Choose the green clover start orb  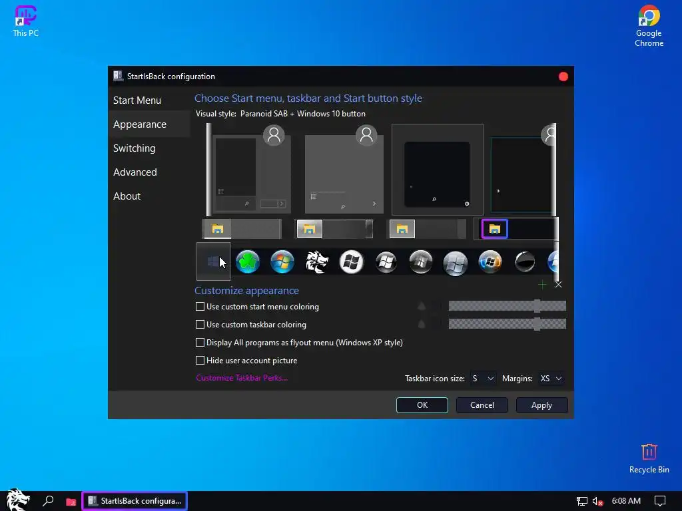(x=248, y=262)
